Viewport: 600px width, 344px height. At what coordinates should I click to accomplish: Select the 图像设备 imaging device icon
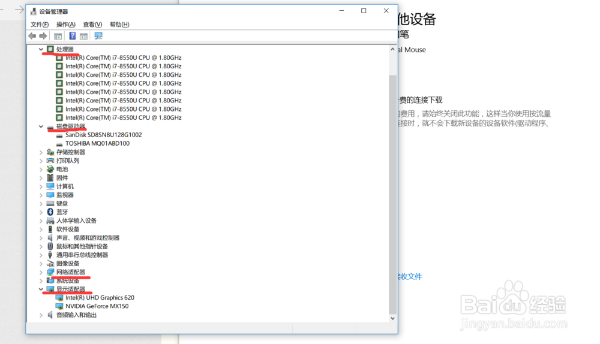(50, 263)
